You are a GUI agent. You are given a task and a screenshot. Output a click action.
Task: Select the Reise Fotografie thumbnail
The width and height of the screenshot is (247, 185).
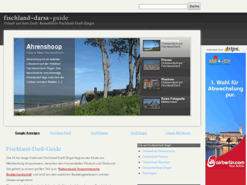point(152,104)
